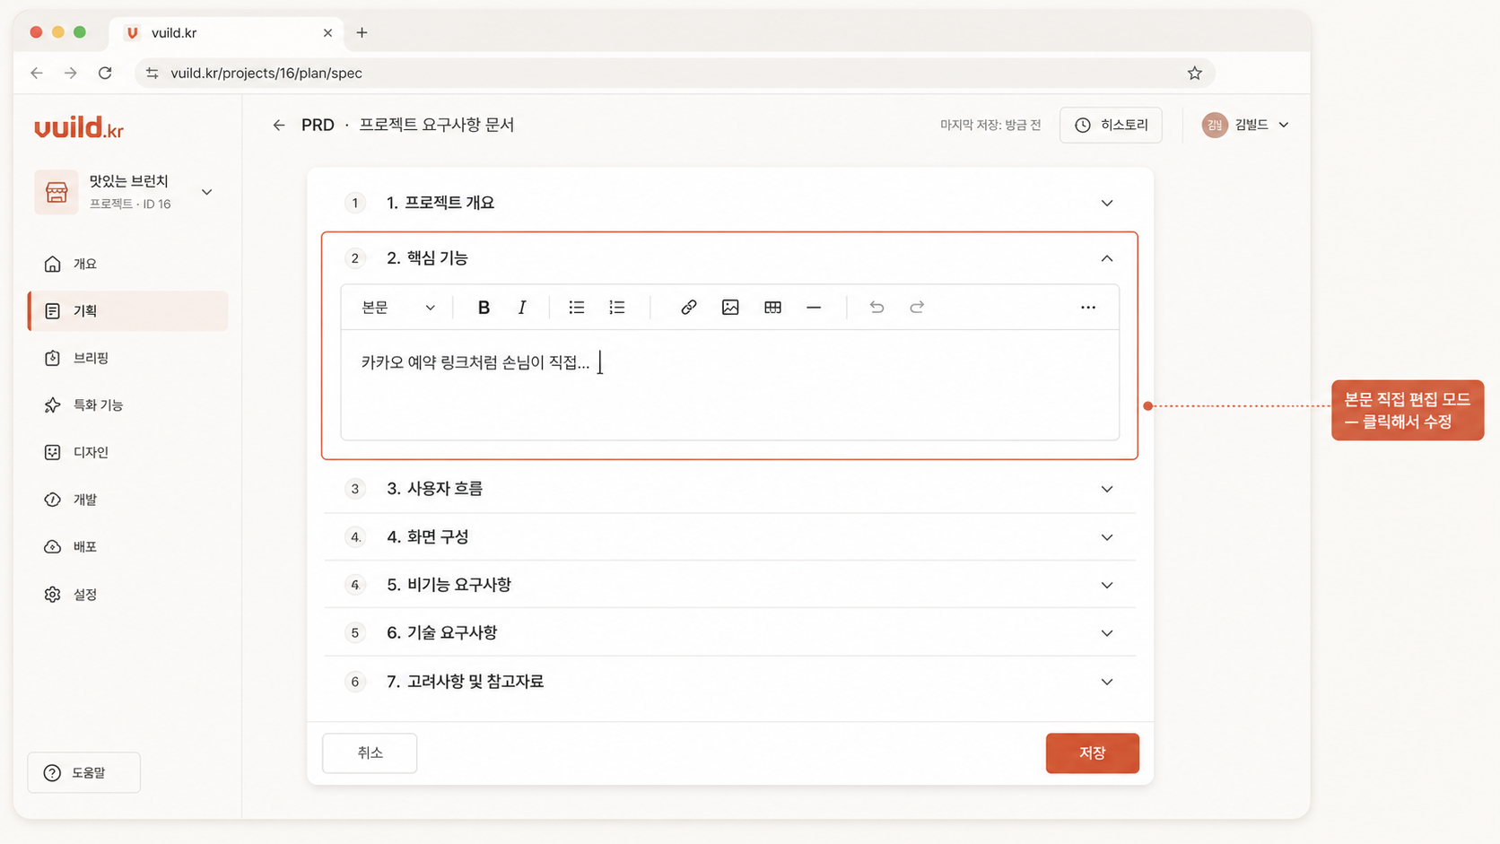
Task: Bookmark page with star icon
Action: pyautogui.click(x=1195, y=74)
